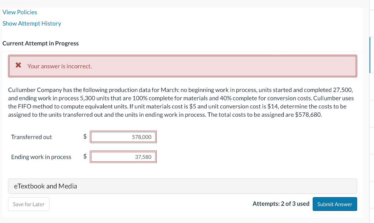Select the Ending work in process field showing 37,580

(x=123, y=157)
